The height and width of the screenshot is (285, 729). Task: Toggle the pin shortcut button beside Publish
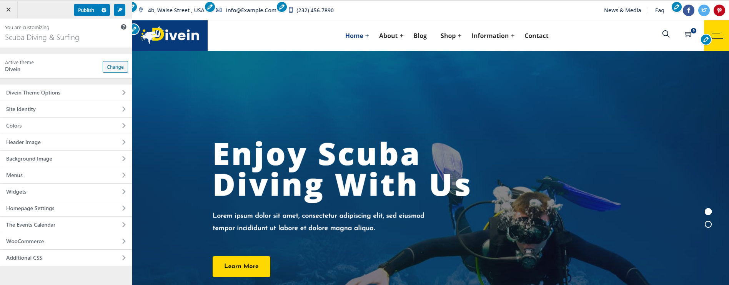tap(120, 10)
